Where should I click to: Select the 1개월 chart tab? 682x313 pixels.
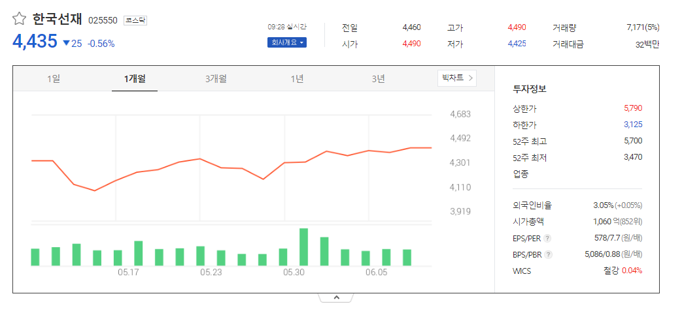[x=135, y=79]
